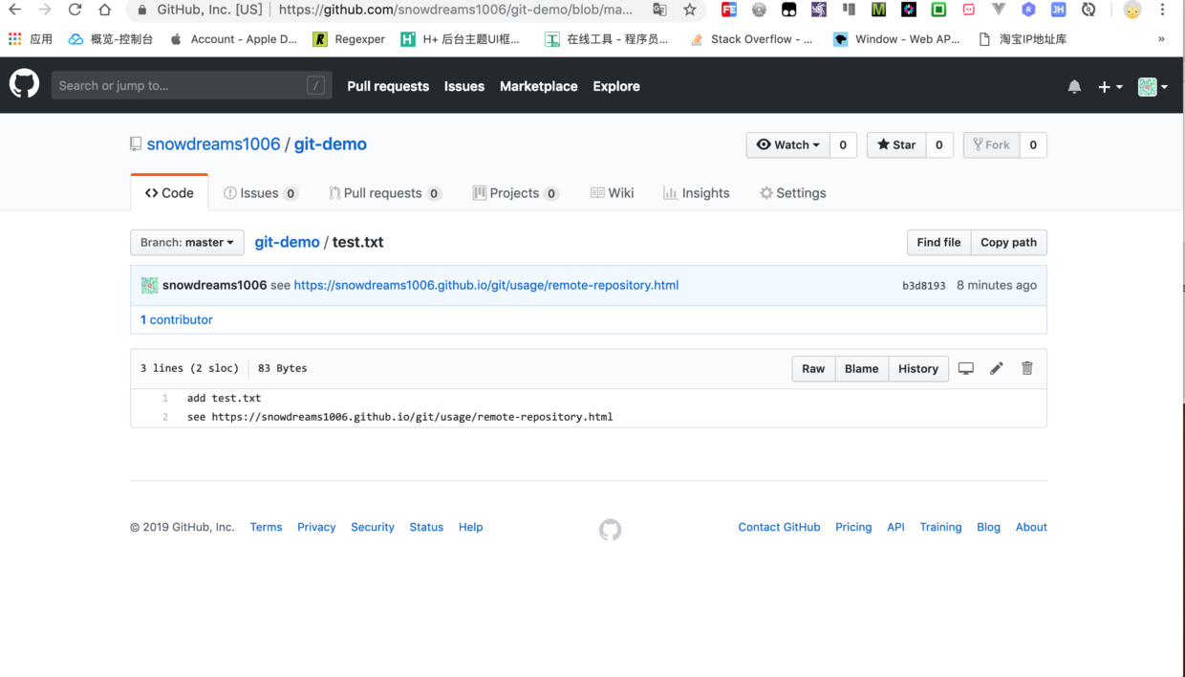
Task: Edit test.txt with the pencil icon
Action: [x=997, y=368]
